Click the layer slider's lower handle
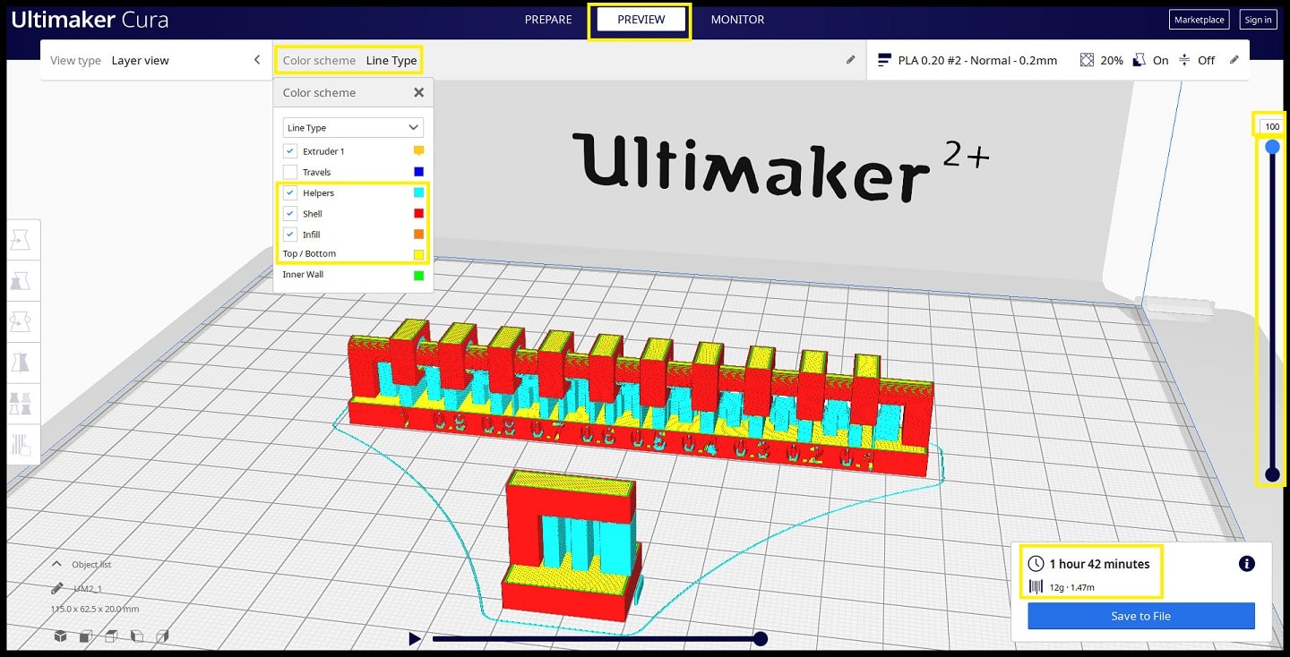The image size is (1290, 657). pyautogui.click(x=1272, y=474)
